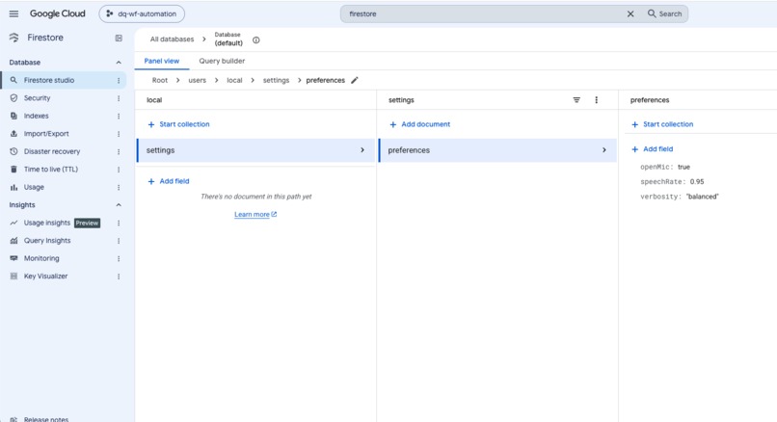Open the dq-wf-automation project selector

(142, 13)
